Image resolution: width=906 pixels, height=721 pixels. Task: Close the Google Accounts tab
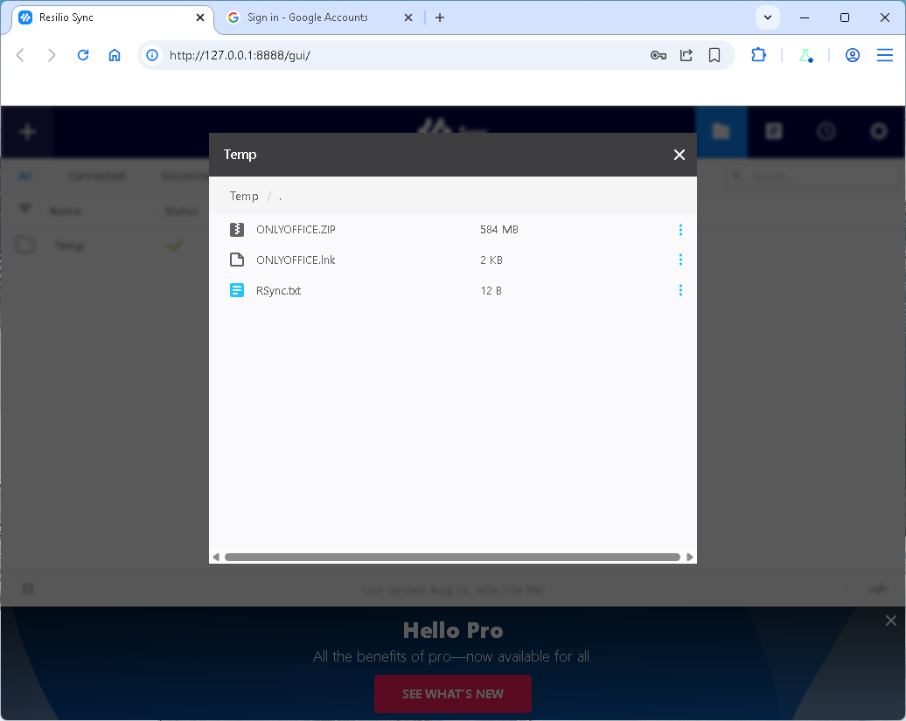pos(408,17)
